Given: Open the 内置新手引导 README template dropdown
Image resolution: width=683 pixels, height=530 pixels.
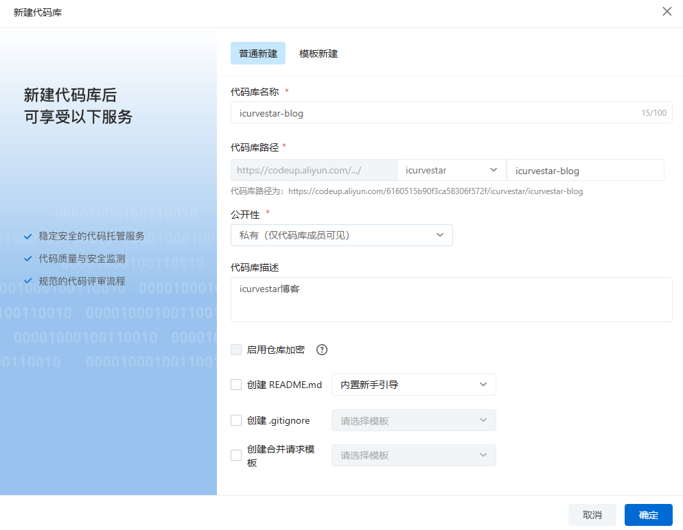Looking at the screenshot, I should 413,385.
